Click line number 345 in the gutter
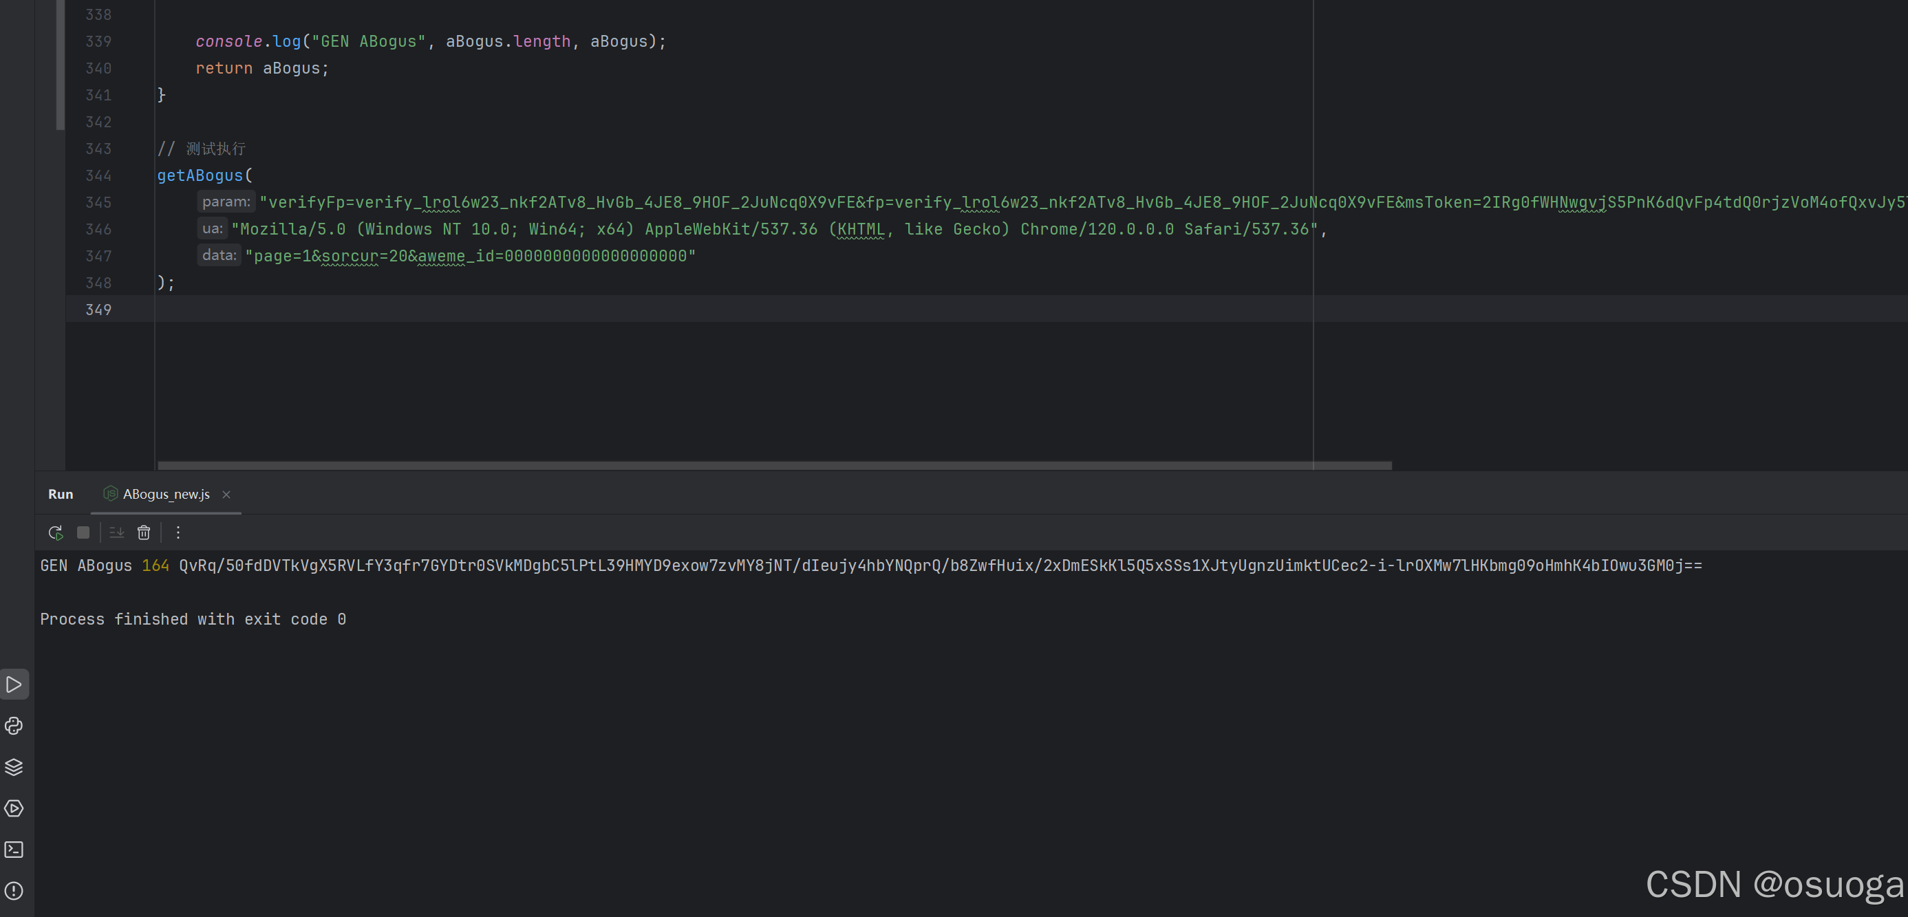 pos(98,202)
